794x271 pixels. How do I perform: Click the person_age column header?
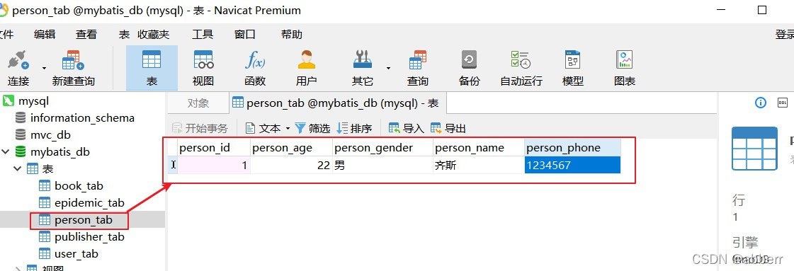tap(292, 148)
